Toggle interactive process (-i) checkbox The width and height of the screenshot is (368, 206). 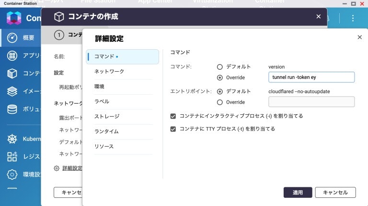point(173,116)
